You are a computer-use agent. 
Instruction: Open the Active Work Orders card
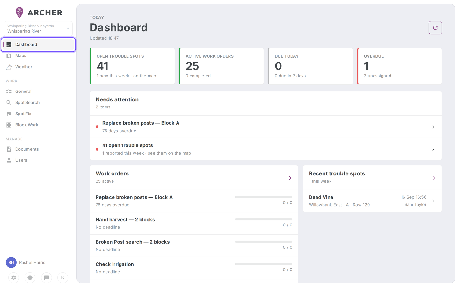(221, 66)
